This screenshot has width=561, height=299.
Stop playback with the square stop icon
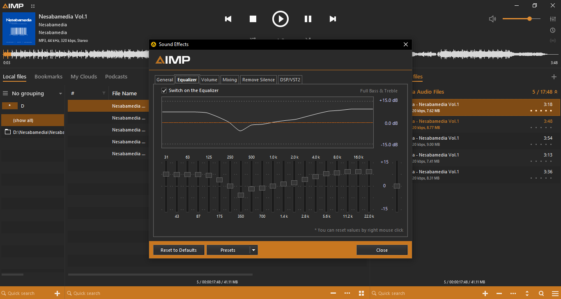click(x=253, y=19)
